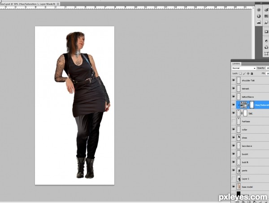The height and width of the screenshot is (203, 269).
Task: Click the Fill value field
Action: pos(267,73)
